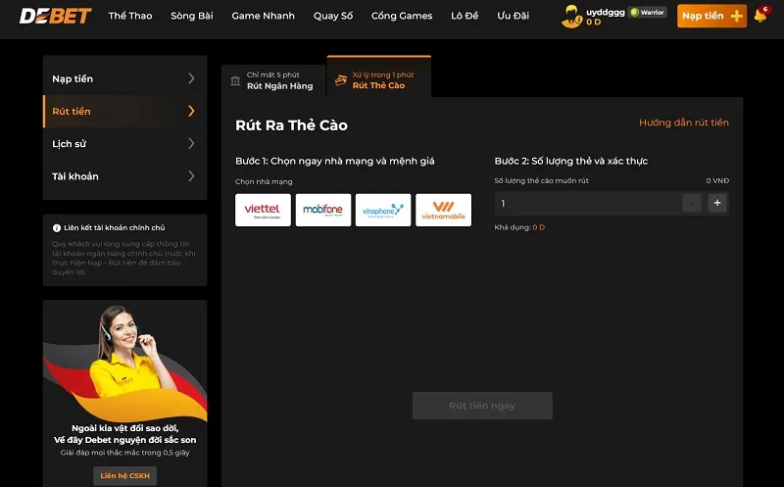
Task: Open the notification bell
Action: click(x=760, y=16)
